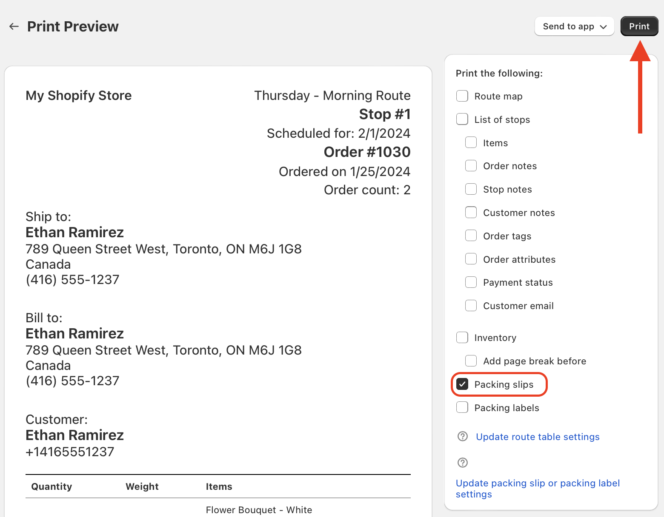Open the Send to app dropdown
The height and width of the screenshot is (517, 664).
[574, 26]
